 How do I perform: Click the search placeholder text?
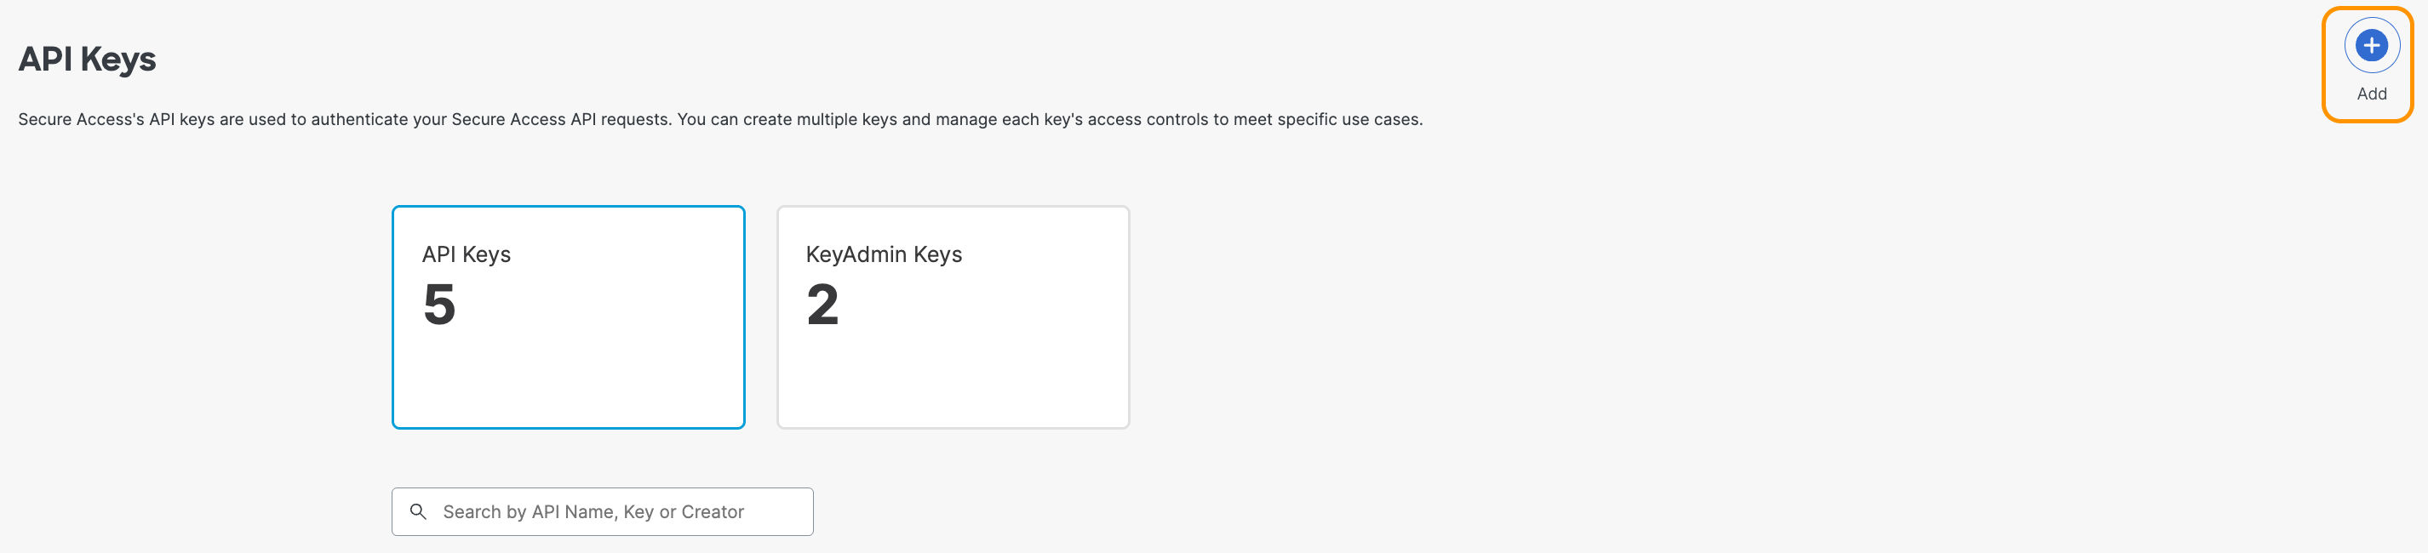click(593, 511)
